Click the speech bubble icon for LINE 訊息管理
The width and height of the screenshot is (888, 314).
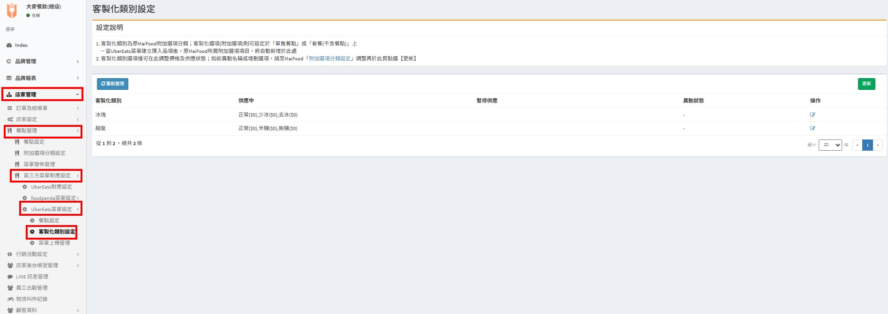[x=10, y=277]
